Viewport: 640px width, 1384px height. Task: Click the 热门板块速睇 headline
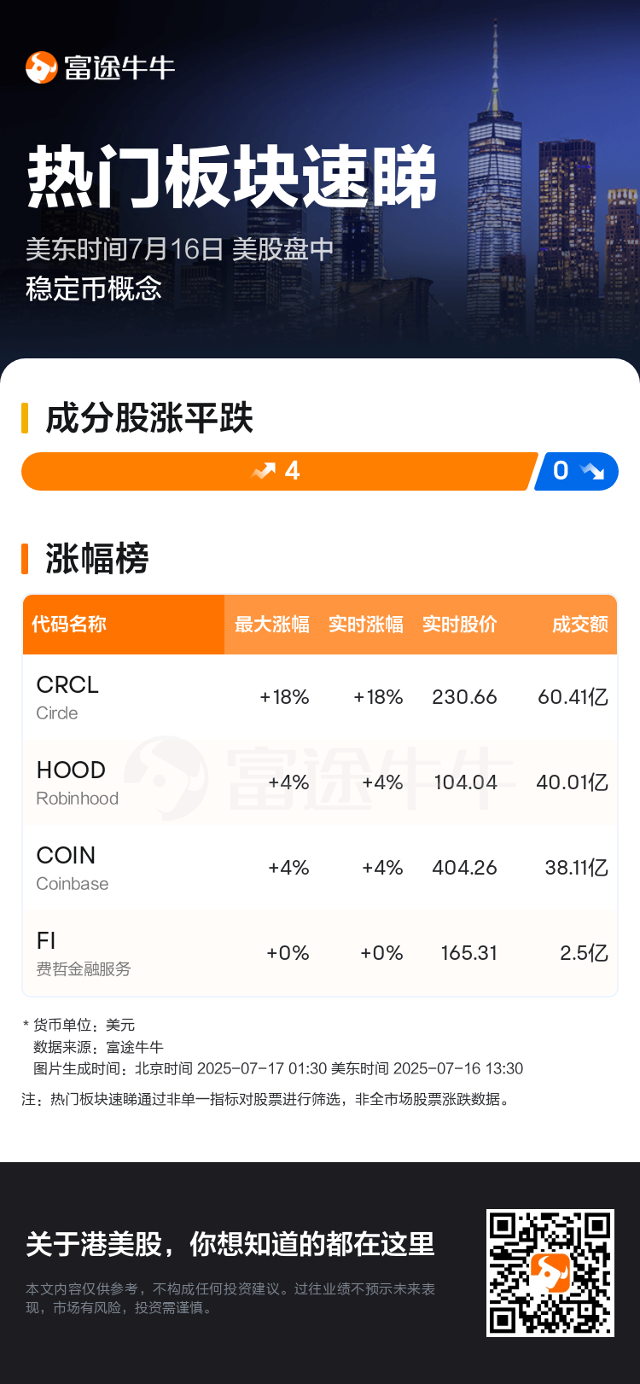pyautogui.click(x=232, y=177)
